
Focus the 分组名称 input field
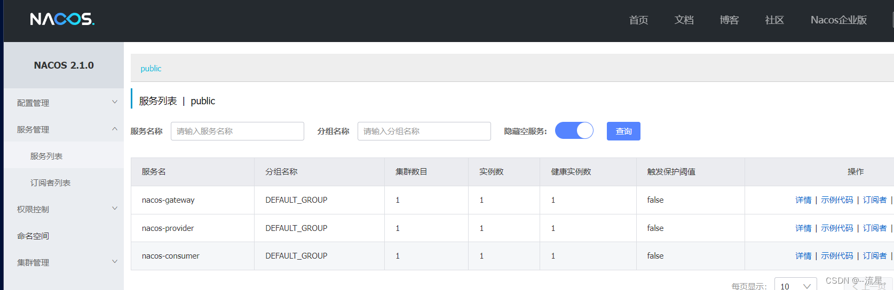pos(424,131)
